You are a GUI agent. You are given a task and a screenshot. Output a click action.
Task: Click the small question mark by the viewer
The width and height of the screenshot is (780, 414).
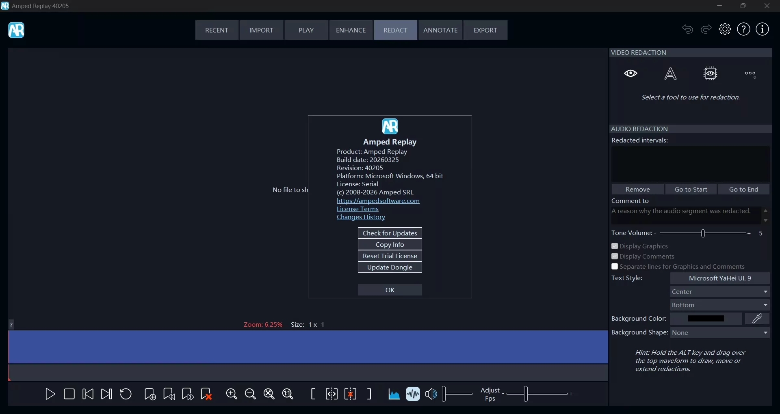pos(11,325)
